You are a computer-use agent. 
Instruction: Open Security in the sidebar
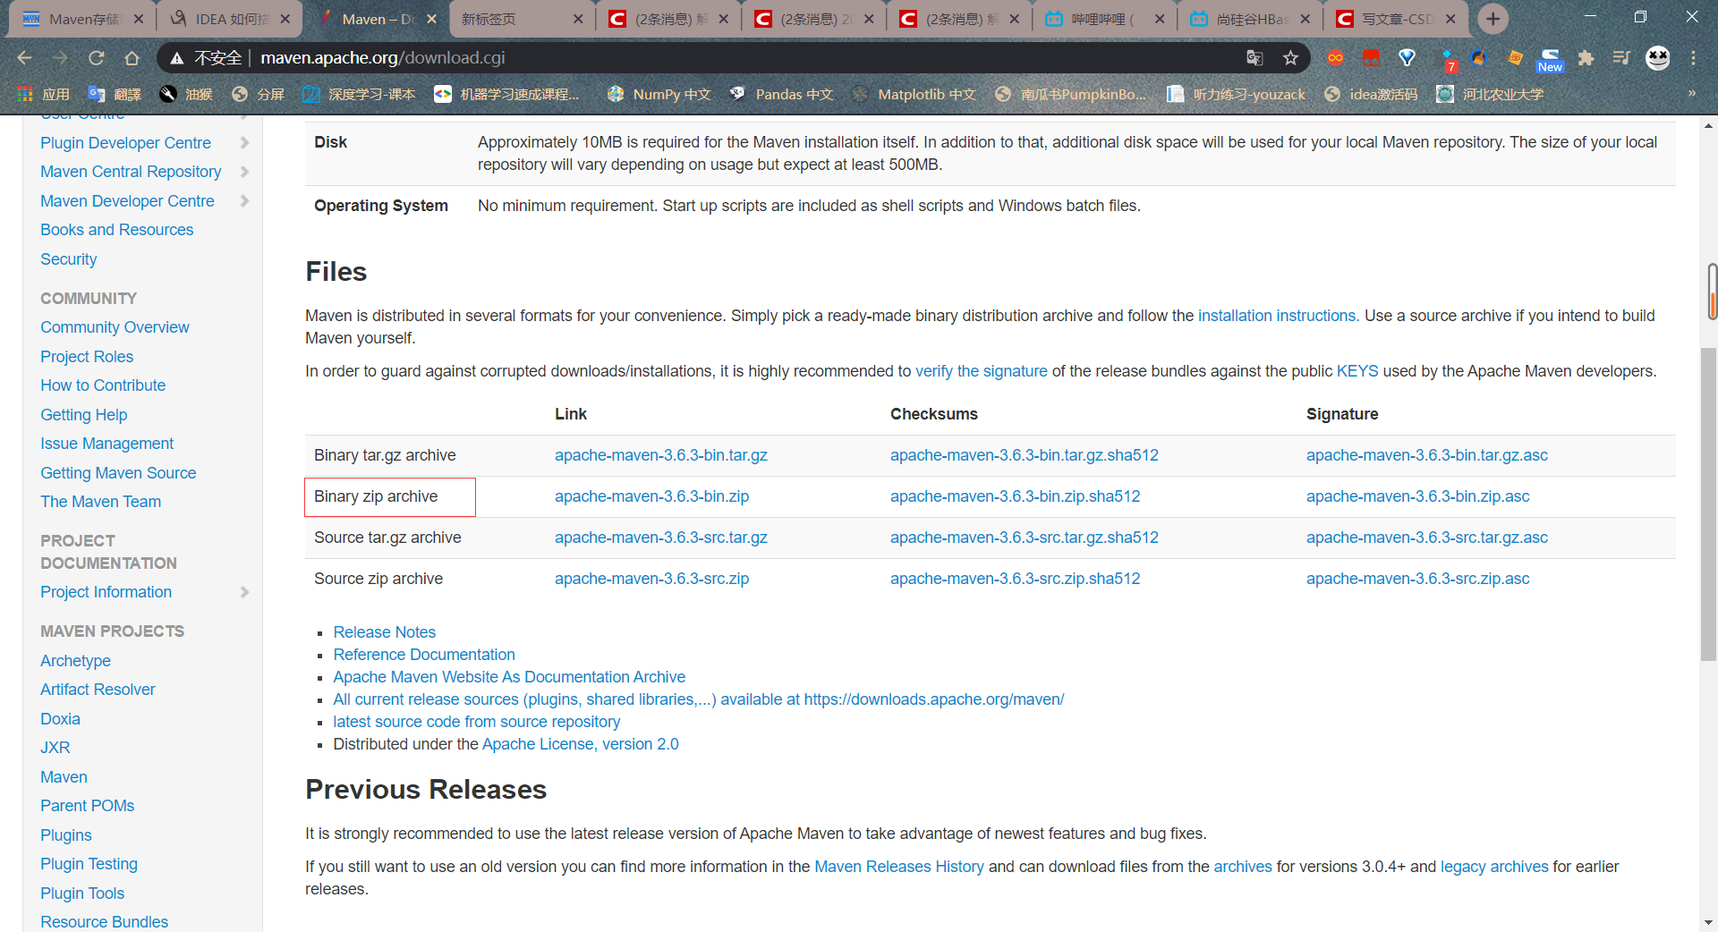[68, 259]
